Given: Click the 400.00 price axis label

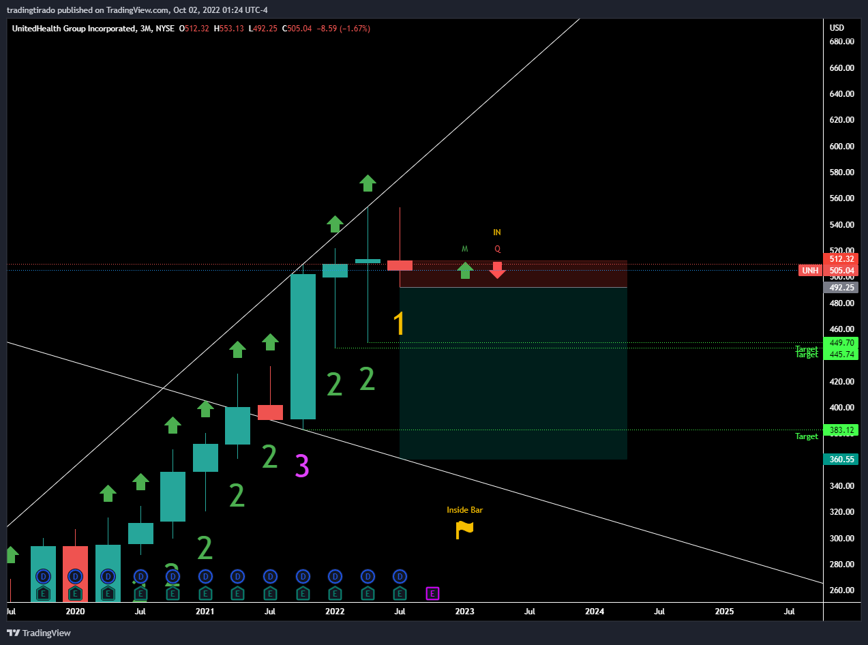Looking at the screenshot, I should click(841, 408).
